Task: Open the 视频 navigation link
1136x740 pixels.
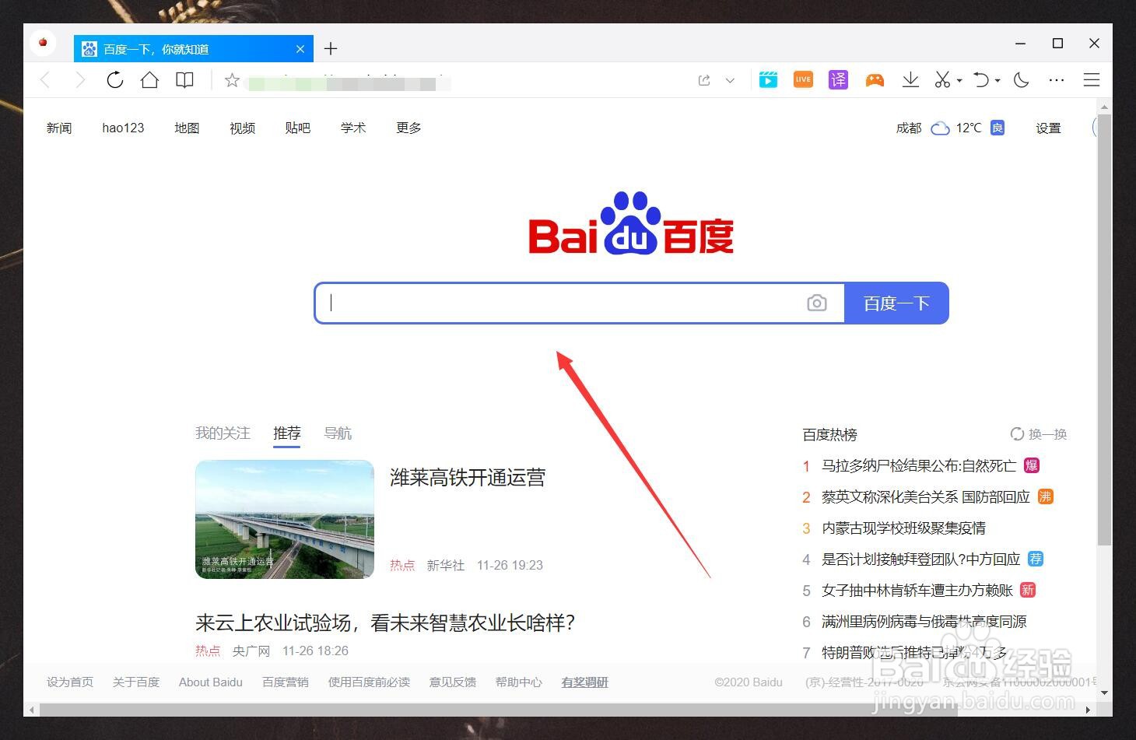Action: coord(242,128)
